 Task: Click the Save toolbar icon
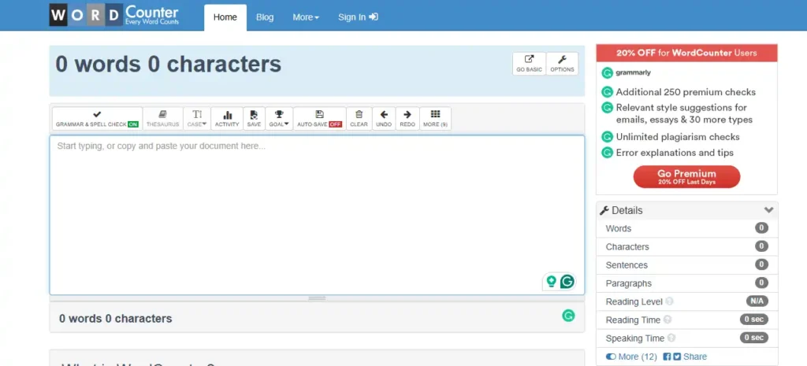pyautogui.click(x=254, y=119)
